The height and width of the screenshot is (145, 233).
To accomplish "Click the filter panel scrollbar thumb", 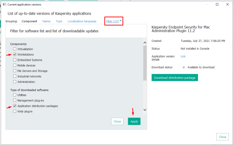I will pyautogui.click(x=145, y=63).
